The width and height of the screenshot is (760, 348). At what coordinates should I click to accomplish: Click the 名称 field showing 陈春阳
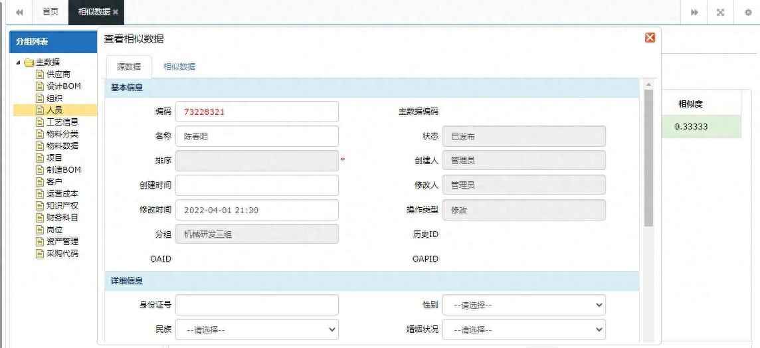(257, 136)
